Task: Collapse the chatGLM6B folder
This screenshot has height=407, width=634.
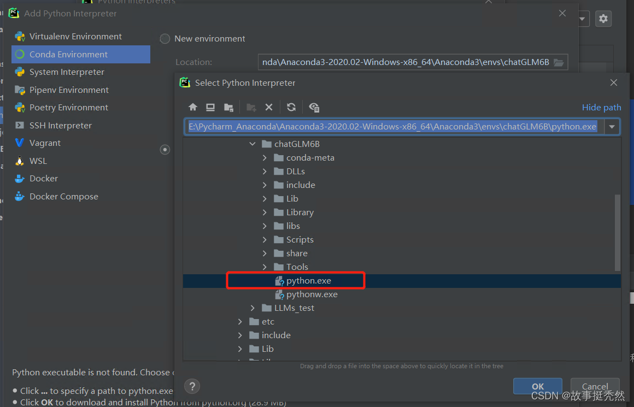Action: (x=253, y=144)
